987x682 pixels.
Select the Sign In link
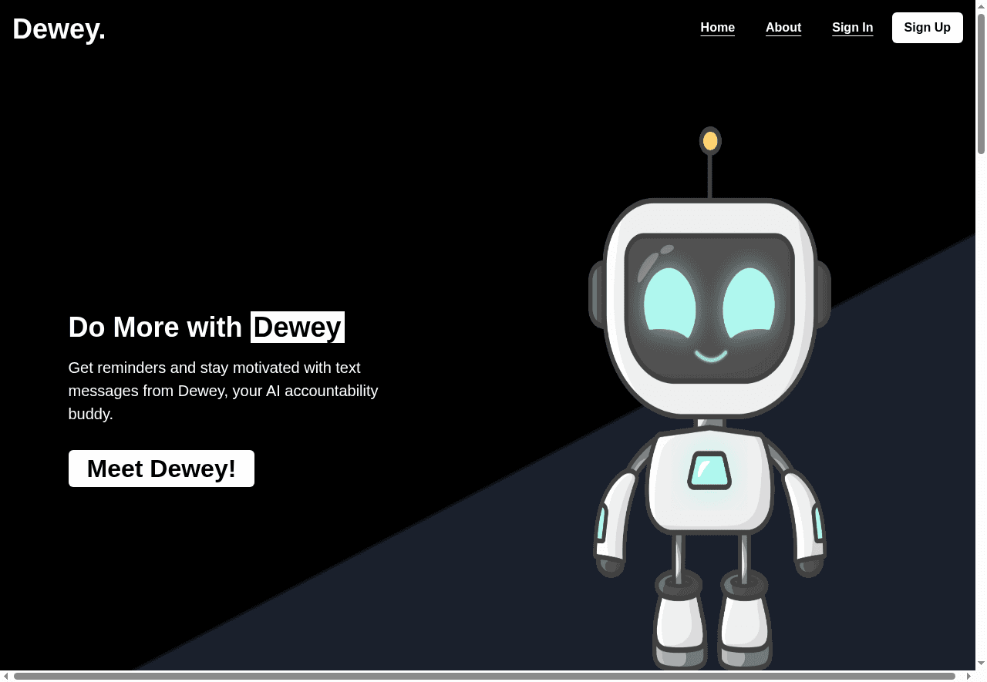click(x=852, y=27)
